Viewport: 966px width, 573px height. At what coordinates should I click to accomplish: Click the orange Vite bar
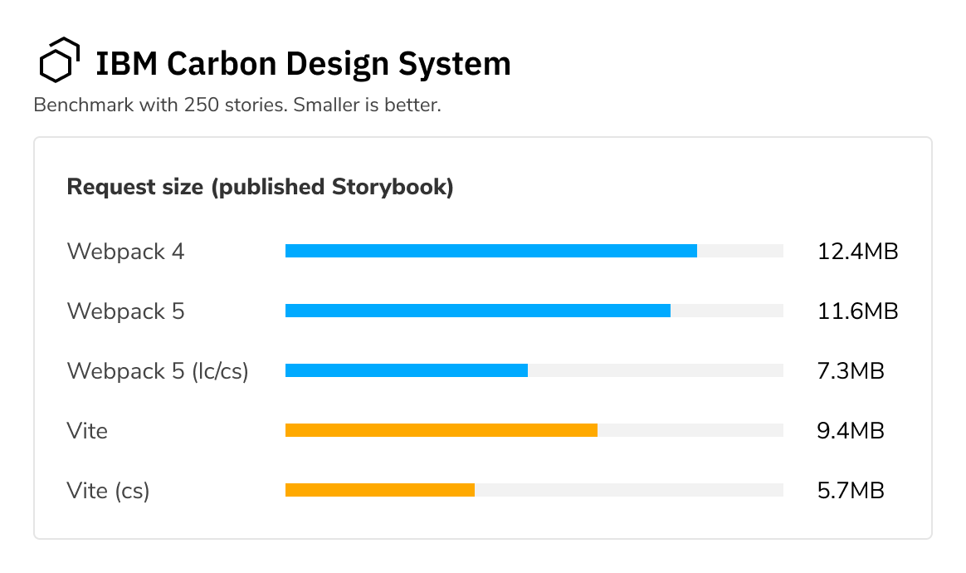coord(442,430)
